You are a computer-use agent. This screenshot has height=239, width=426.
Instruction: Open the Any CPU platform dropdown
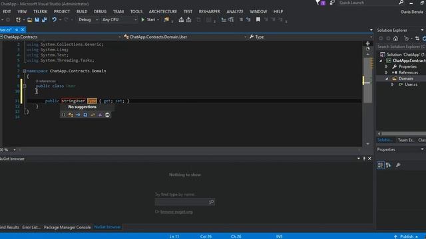click(119, 19)
